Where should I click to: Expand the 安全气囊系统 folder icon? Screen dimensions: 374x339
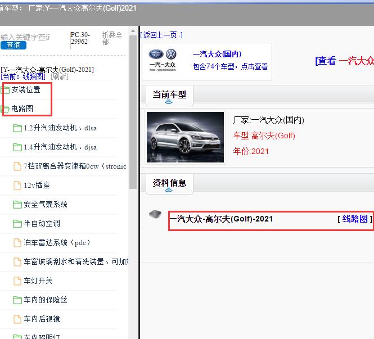point(17,204)
